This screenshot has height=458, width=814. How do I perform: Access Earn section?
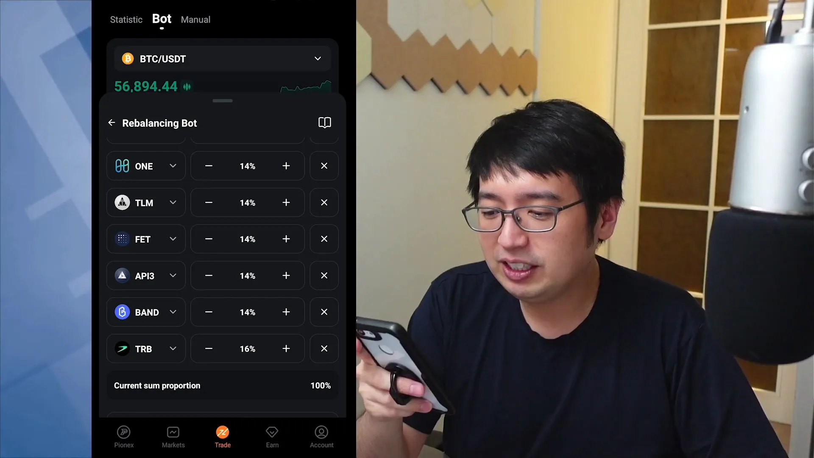pos(272,437)
